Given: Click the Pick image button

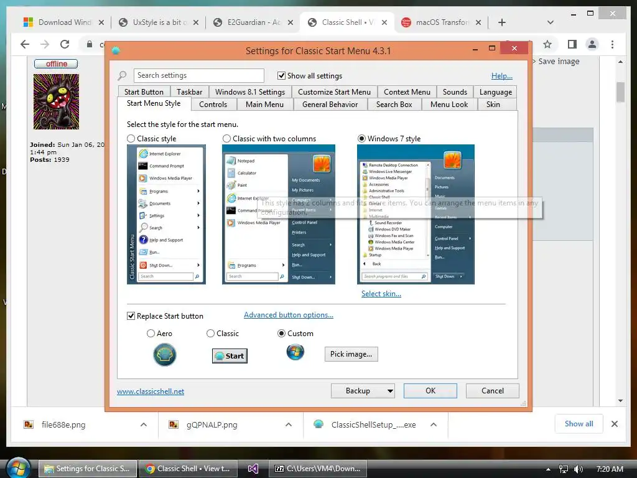Looking at the screenshot, I should pyautogui.click(x=351, y=354).
